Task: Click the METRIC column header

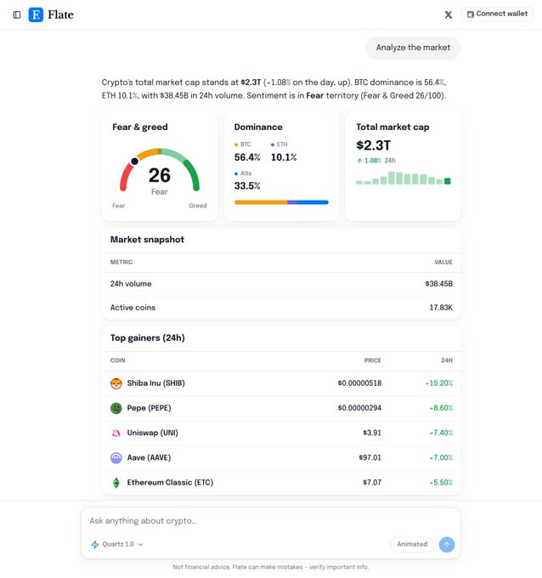Action: 121,262
